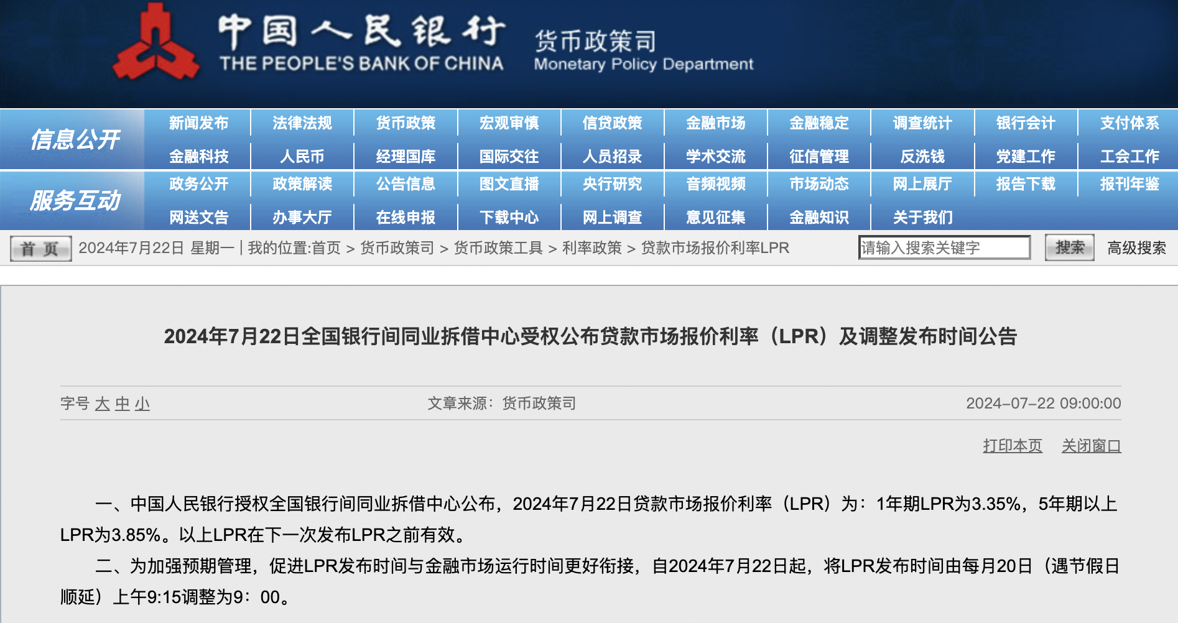Follow the 首页 breadcrumb after 我的位置

pyautogui.click(x=326, y=248)
